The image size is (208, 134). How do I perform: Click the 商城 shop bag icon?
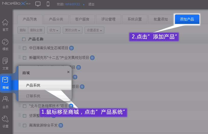coord(5,83)
